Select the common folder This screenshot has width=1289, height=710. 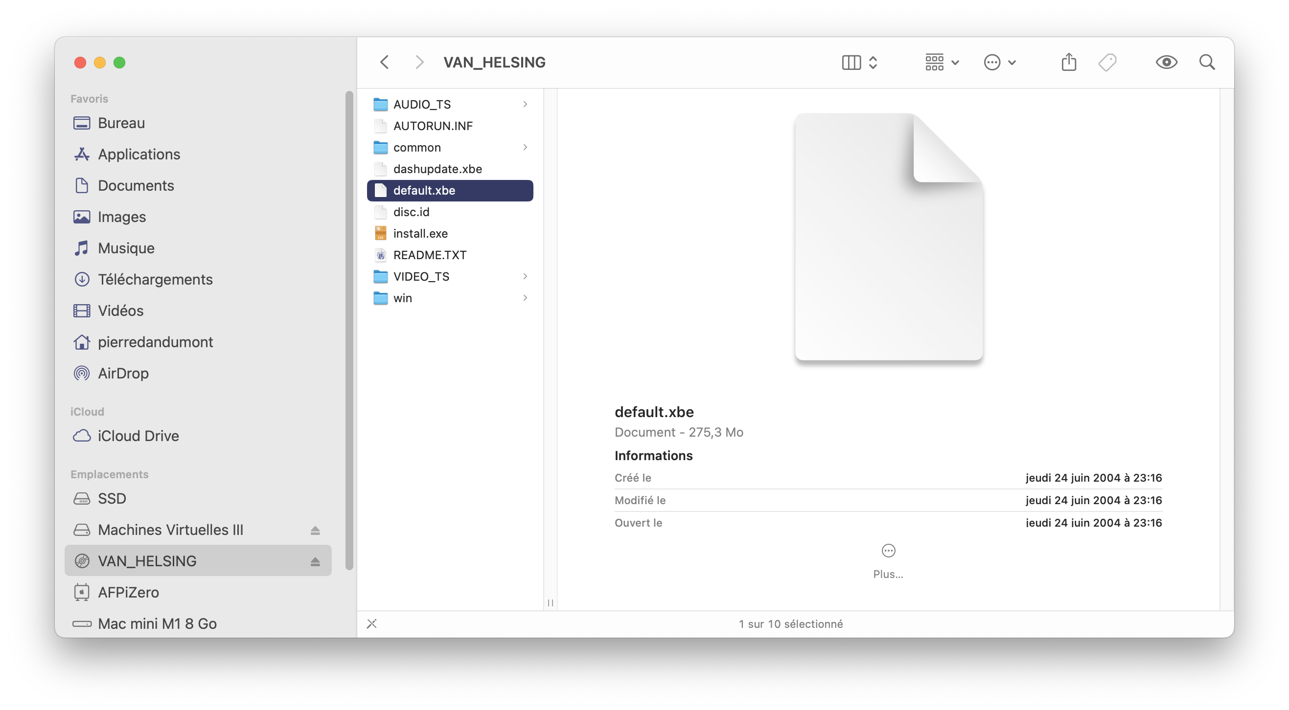point(450,147)
